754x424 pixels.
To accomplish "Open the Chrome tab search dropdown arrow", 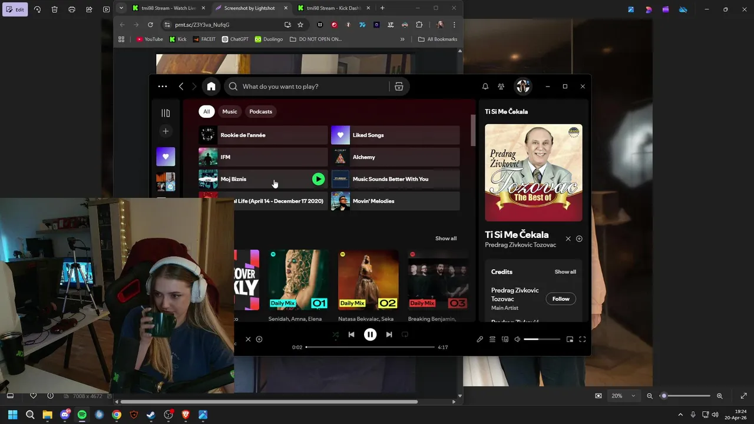I will coord(121,8).
